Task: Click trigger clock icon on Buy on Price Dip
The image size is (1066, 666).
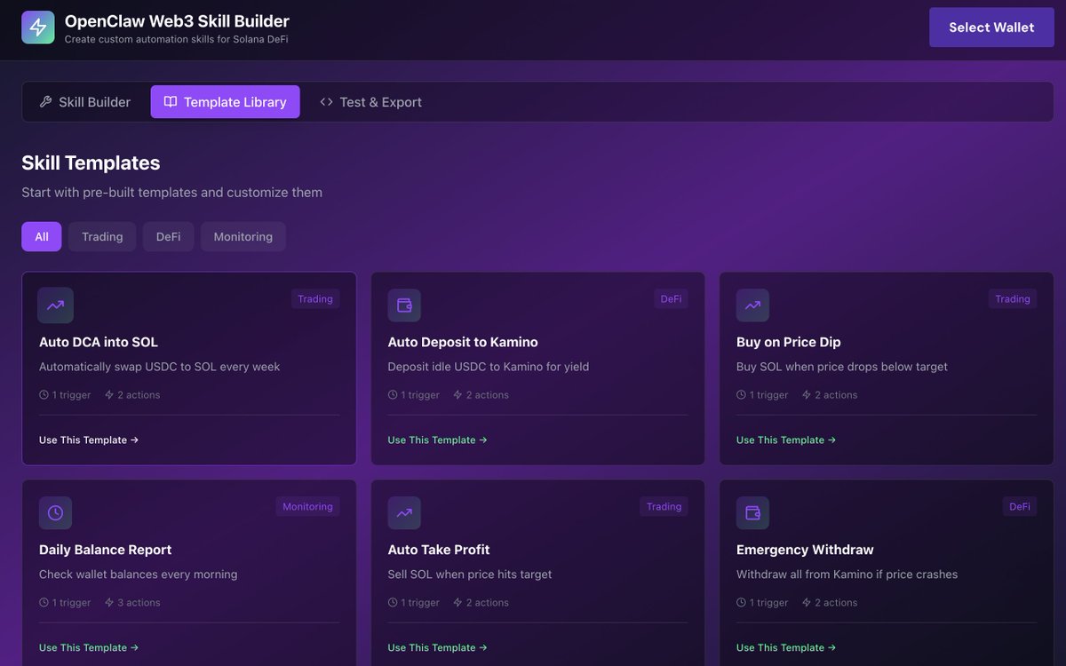Action: tap(741, 395)
